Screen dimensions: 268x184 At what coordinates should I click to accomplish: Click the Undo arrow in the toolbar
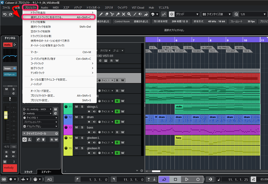(x=5, y=14)
